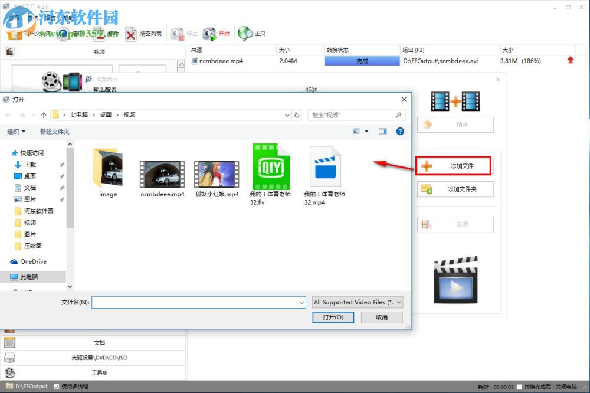Close the video merge panel with X
The height and width of the screenshot is (393, 590).
tap(498, 80)
